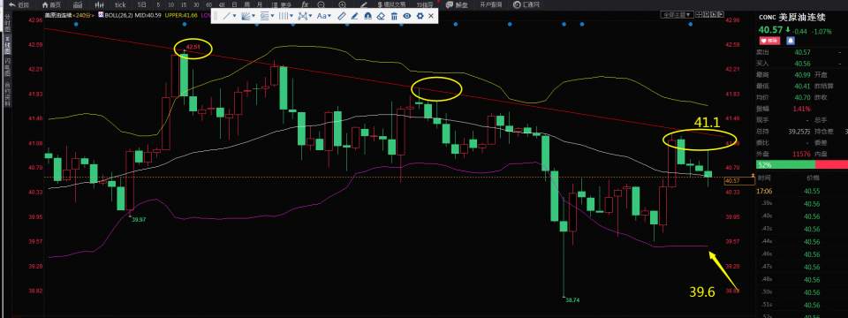The height and width of the screenshot is (318, 848).
Task: Open the vertical cycle lines dropdown
Action: 285,16
